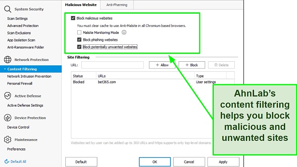Image resolution: width=297 pixels, height=167 pixels.
Task: Click the System Security heading
Action: tap(29, 9)
